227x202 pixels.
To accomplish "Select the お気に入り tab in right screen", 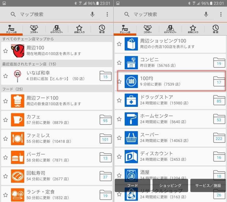I will pos(193,29).
